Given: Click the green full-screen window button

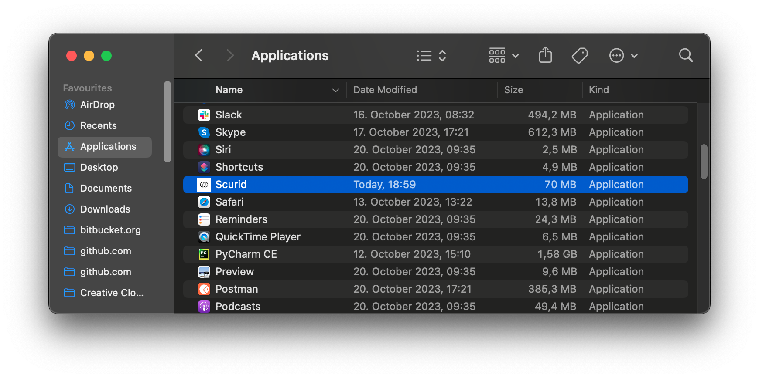Looking at the screenshot, I should point(106,56).
